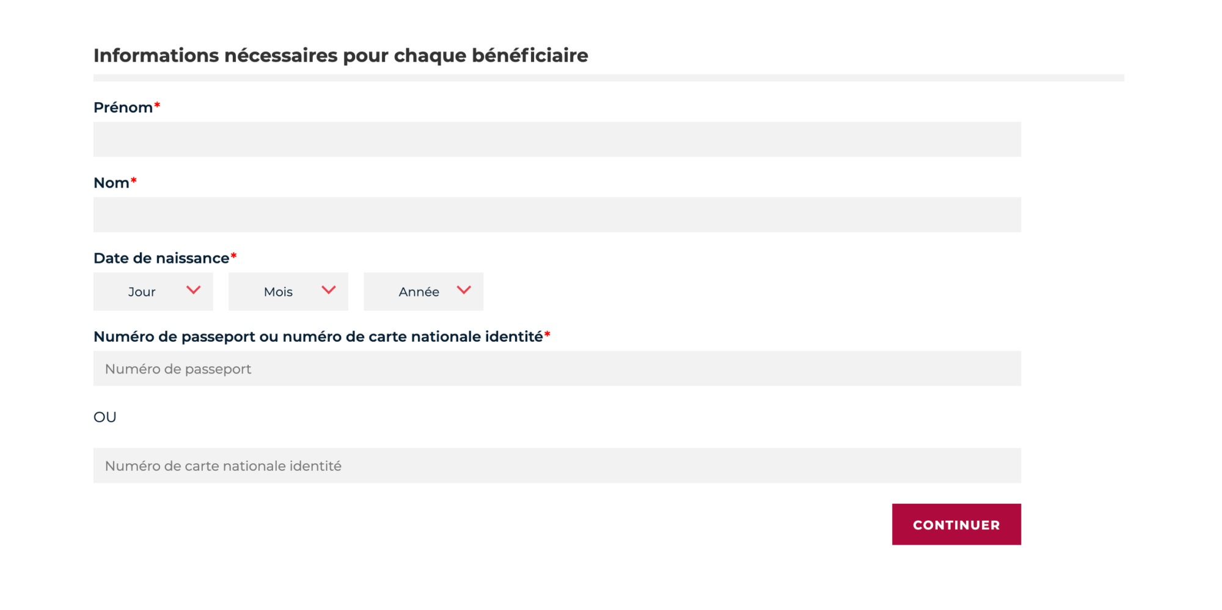Open the Mois month dropdown
Screen dimensions: 1222x610
tap(288, 292)
